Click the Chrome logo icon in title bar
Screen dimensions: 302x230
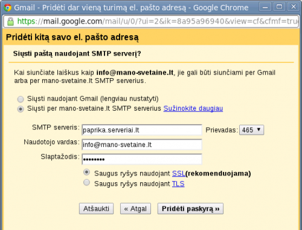pyautogui.click(x=8, y=8)
